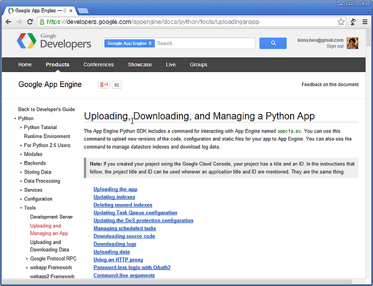Viewport: 373px width, 286px height.
Task: Collapse the Python tree section
Action: click(15, 119)
